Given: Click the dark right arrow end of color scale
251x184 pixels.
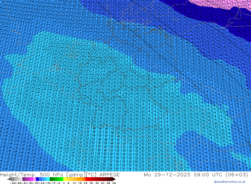Looking at the screenshot, I should coord(114,179).
